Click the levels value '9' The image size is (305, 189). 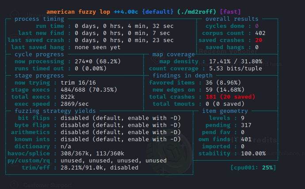(x=243, y=118)
